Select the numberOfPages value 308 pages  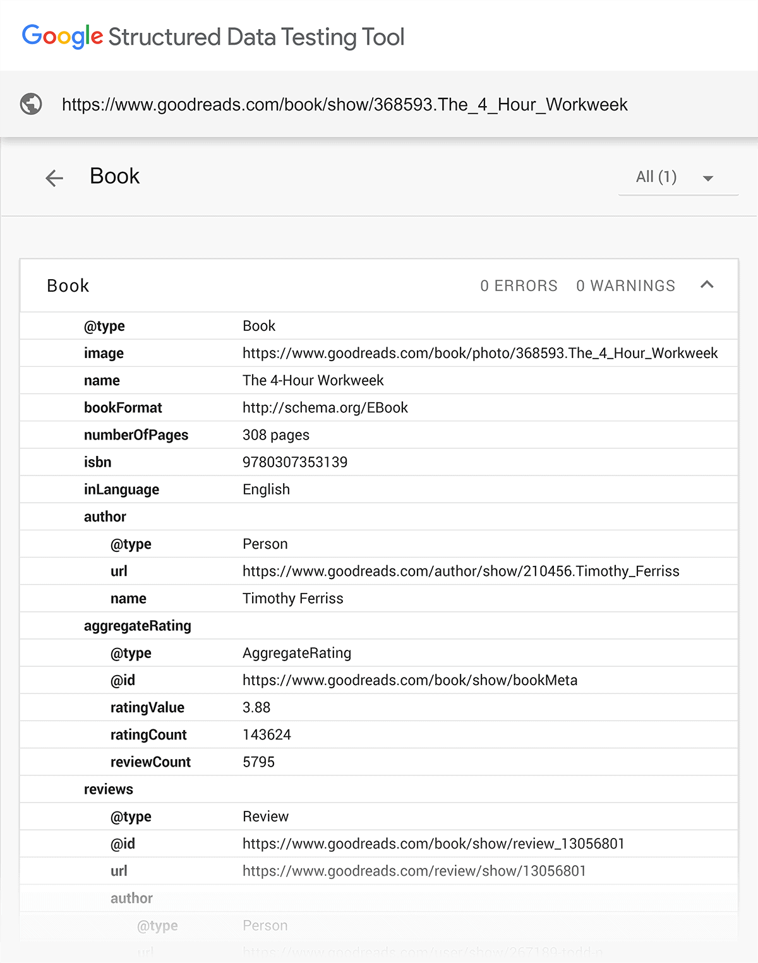(276, 435)
